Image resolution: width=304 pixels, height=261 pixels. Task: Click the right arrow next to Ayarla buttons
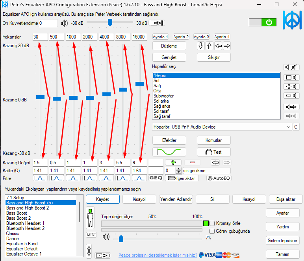(x=227, y=46)
